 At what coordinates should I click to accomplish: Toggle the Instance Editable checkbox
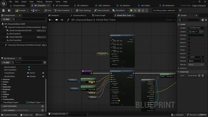tap(189, 39)
